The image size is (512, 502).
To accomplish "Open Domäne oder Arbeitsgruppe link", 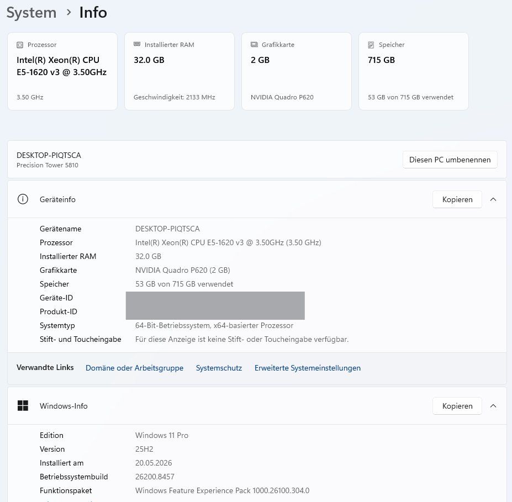I will 134,368.
